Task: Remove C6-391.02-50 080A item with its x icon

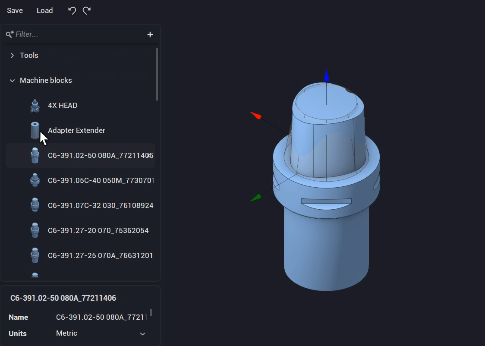Action: coord(149,156)
